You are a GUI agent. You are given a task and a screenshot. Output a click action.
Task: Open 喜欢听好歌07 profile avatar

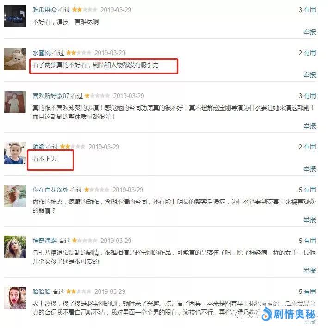pos(15,102)
